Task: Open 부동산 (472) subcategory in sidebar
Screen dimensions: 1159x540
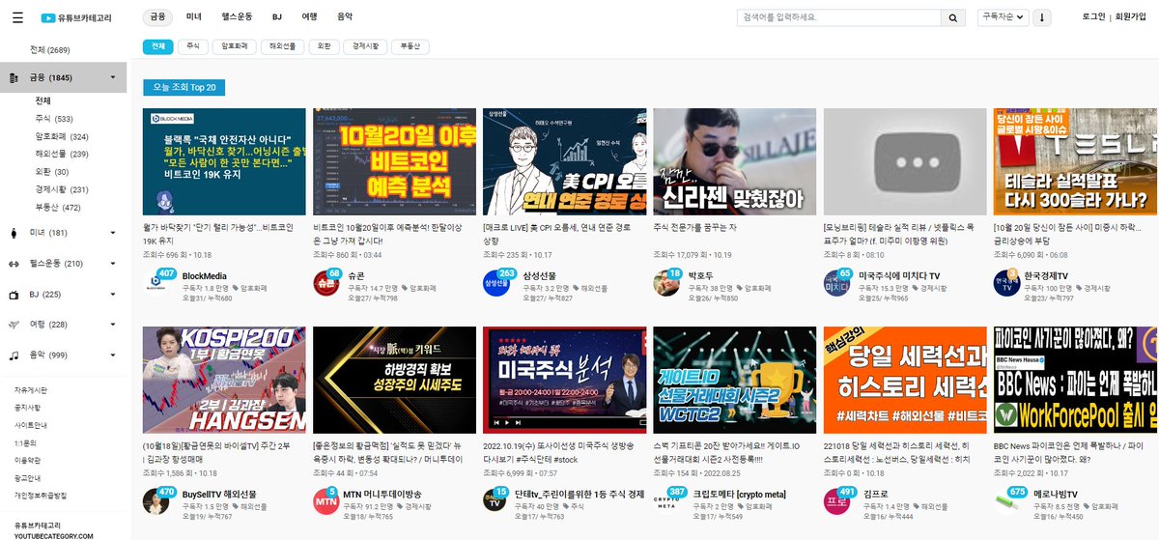Action: (x=58, y=207)
